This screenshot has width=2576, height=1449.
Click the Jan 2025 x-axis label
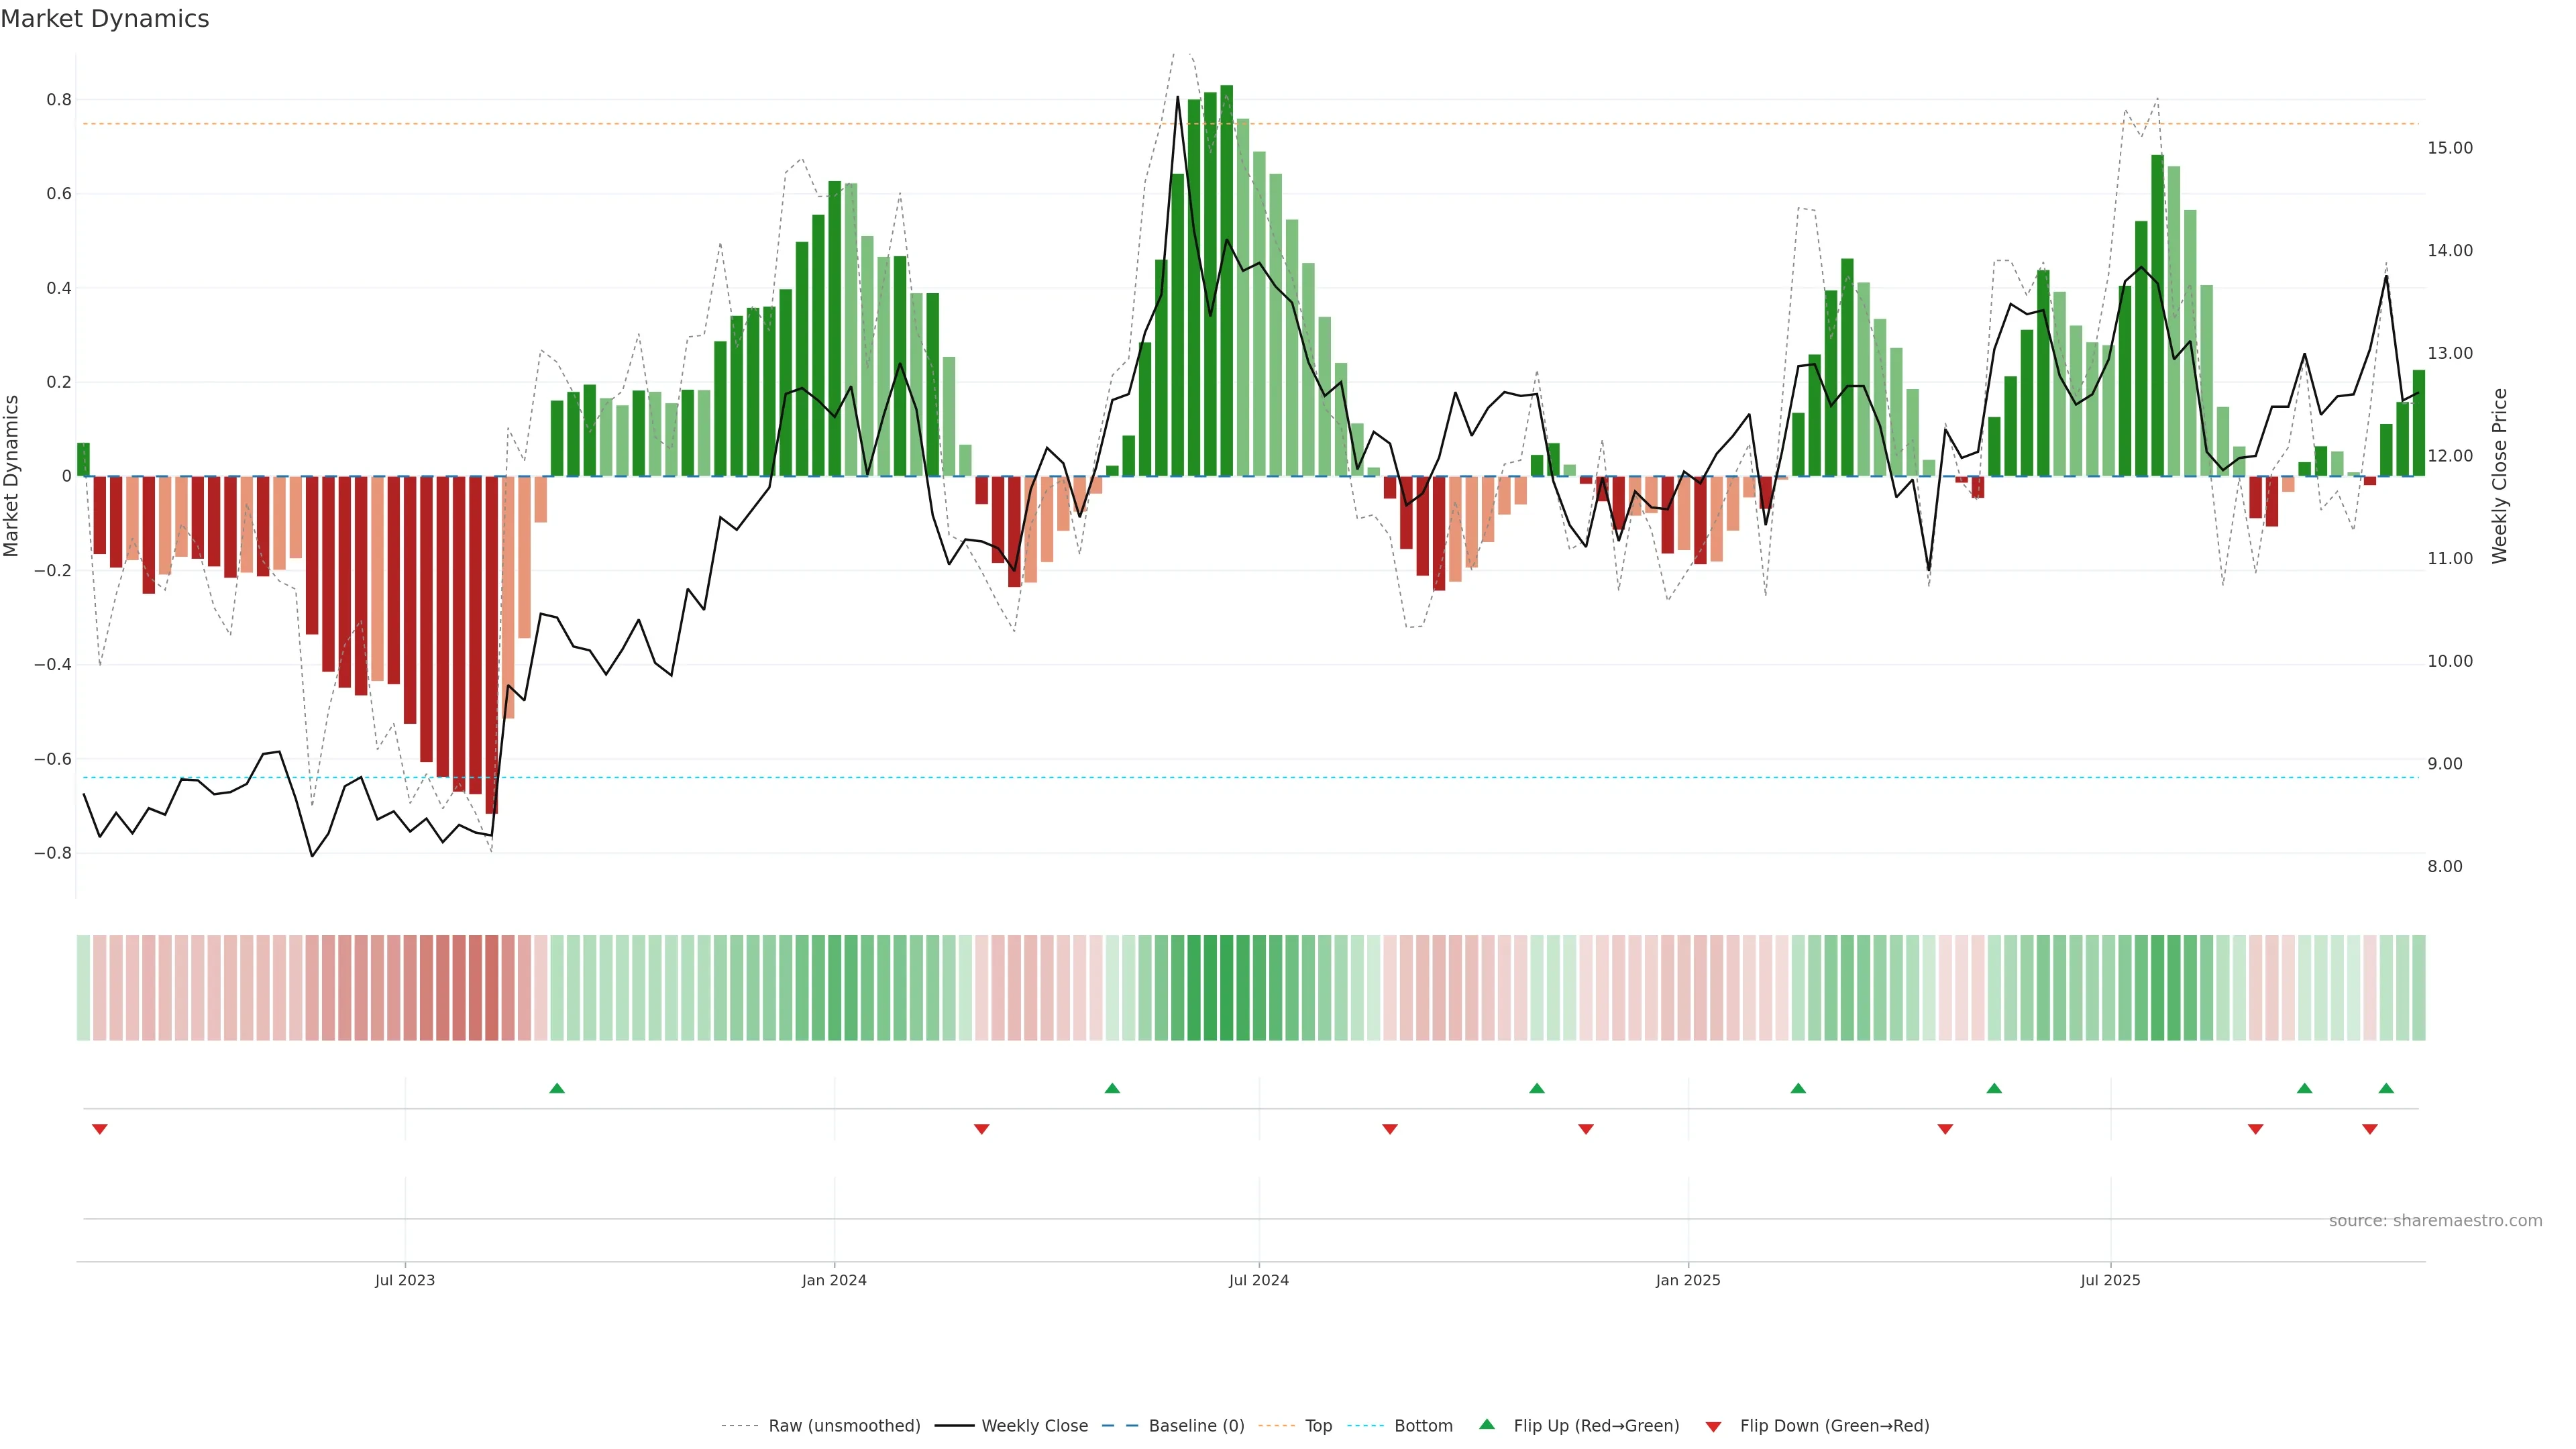coord(1687,1280)
